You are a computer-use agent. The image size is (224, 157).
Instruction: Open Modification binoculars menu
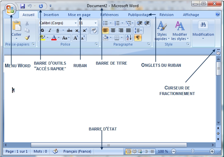click(203, 30)
